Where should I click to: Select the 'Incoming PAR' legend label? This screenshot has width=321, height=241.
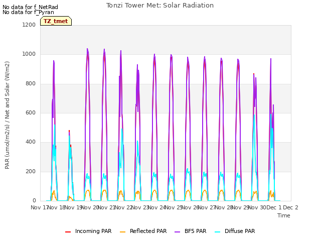pyautogui.click(x=93, y=231)
